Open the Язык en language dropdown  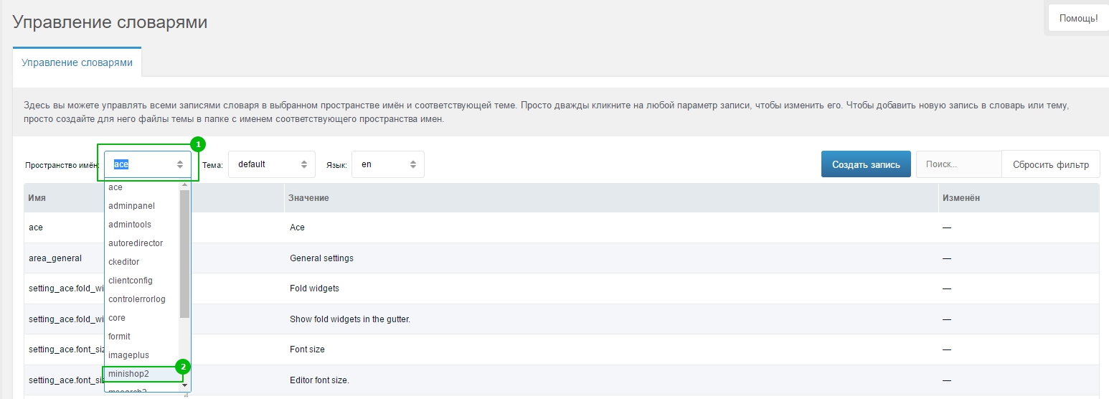pos(387,164)
